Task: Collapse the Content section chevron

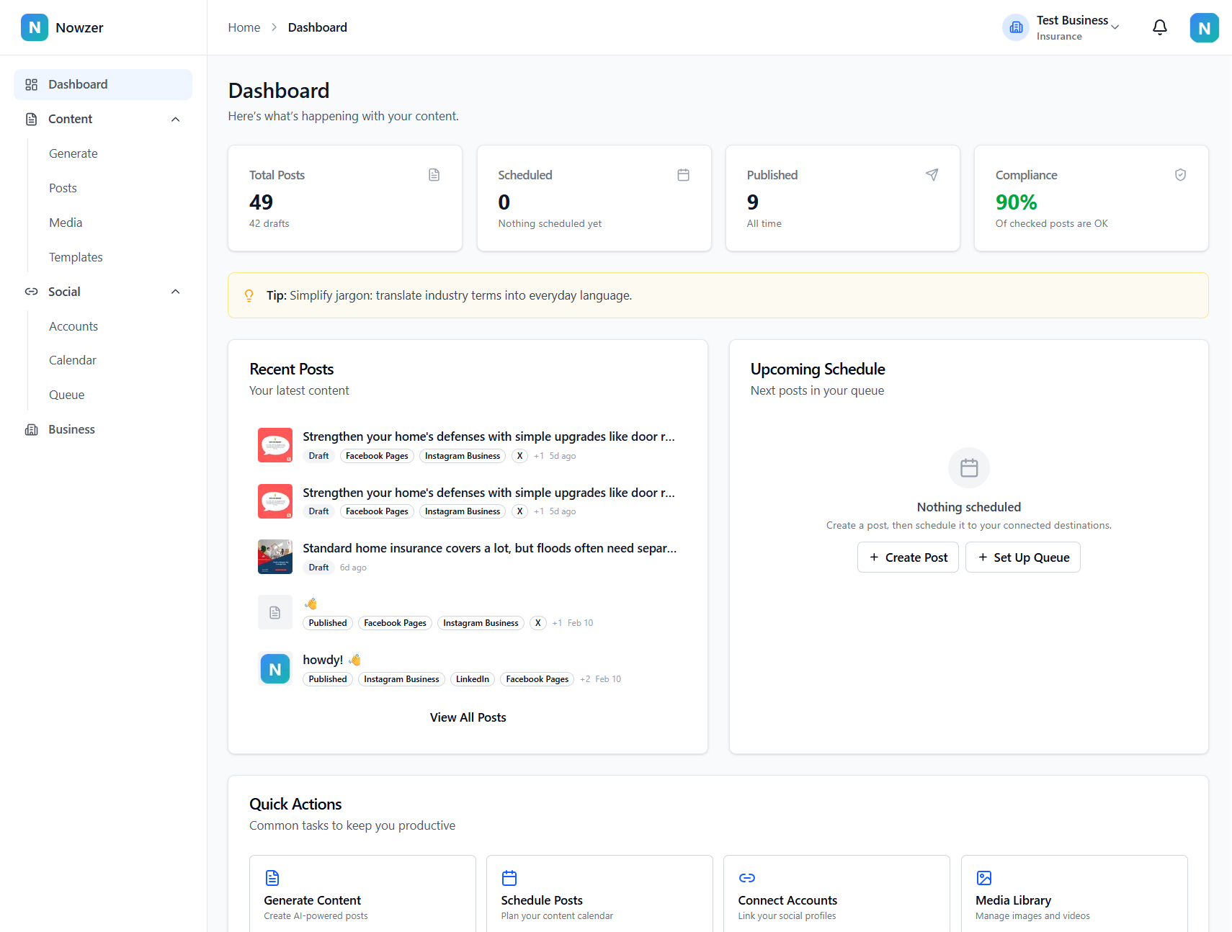Action: click(175, 120)
